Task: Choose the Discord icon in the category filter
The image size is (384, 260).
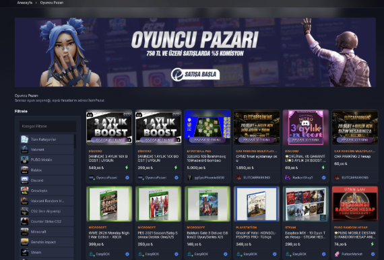Action: click(x=24, y=181)
